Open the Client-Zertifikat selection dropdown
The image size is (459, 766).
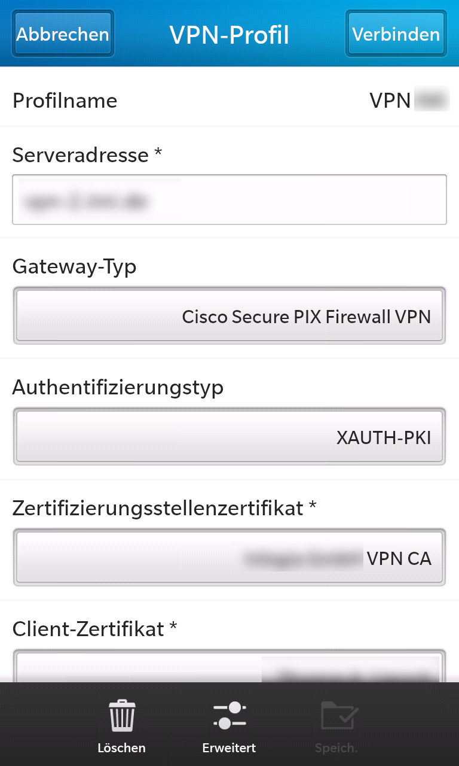[x=229, y=665]
